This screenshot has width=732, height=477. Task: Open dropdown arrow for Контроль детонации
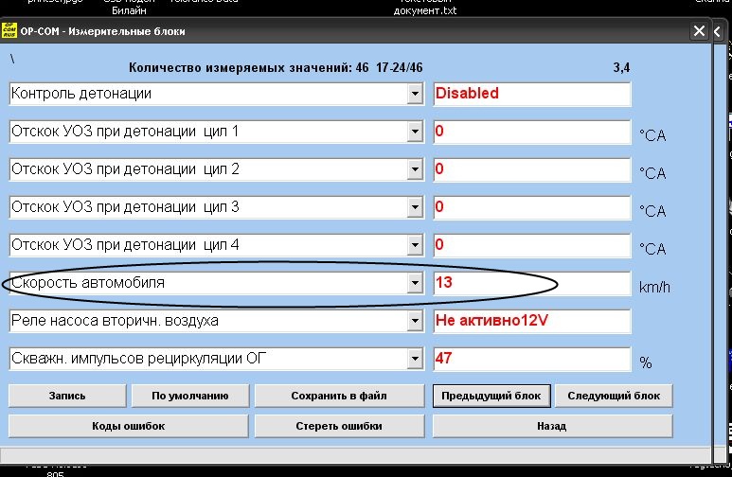tap(415, 94)
